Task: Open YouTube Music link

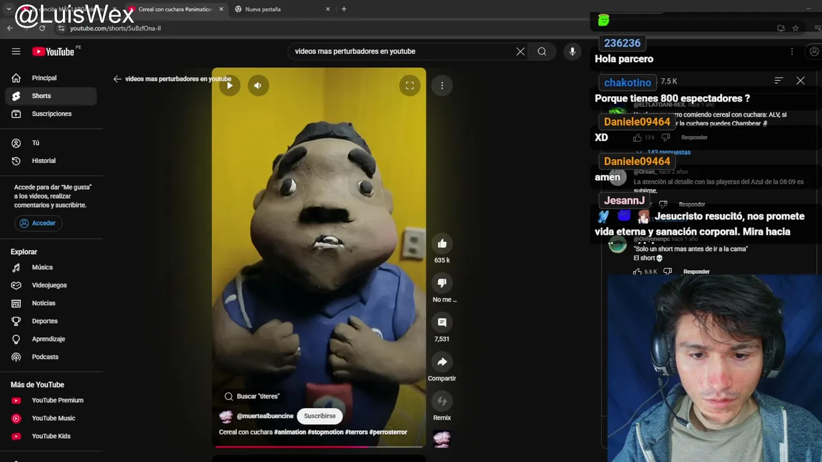Action: click(51, 418)
